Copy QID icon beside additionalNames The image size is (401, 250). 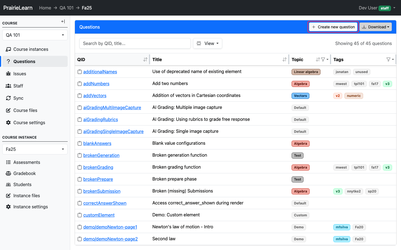click(80, 72)
